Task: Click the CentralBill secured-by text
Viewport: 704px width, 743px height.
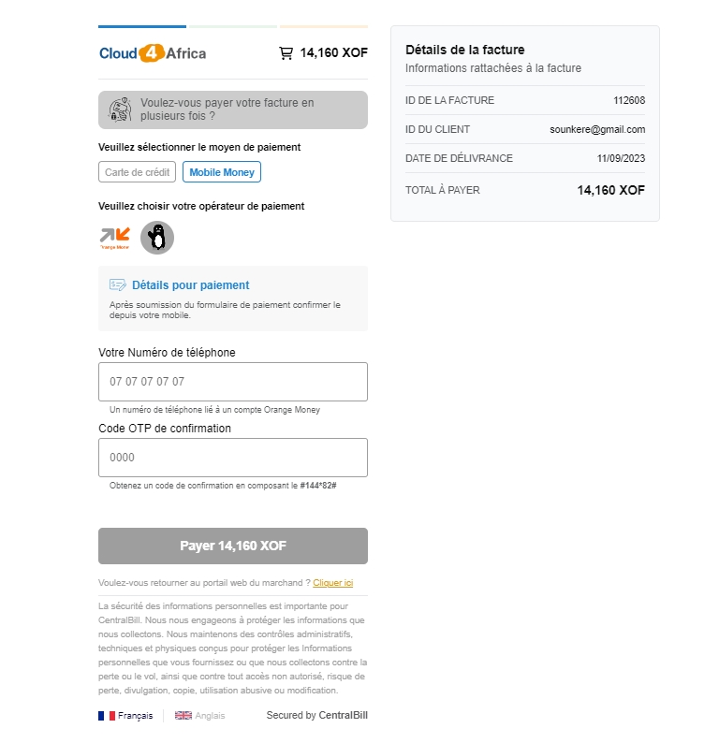Action: tap(317, 716)
